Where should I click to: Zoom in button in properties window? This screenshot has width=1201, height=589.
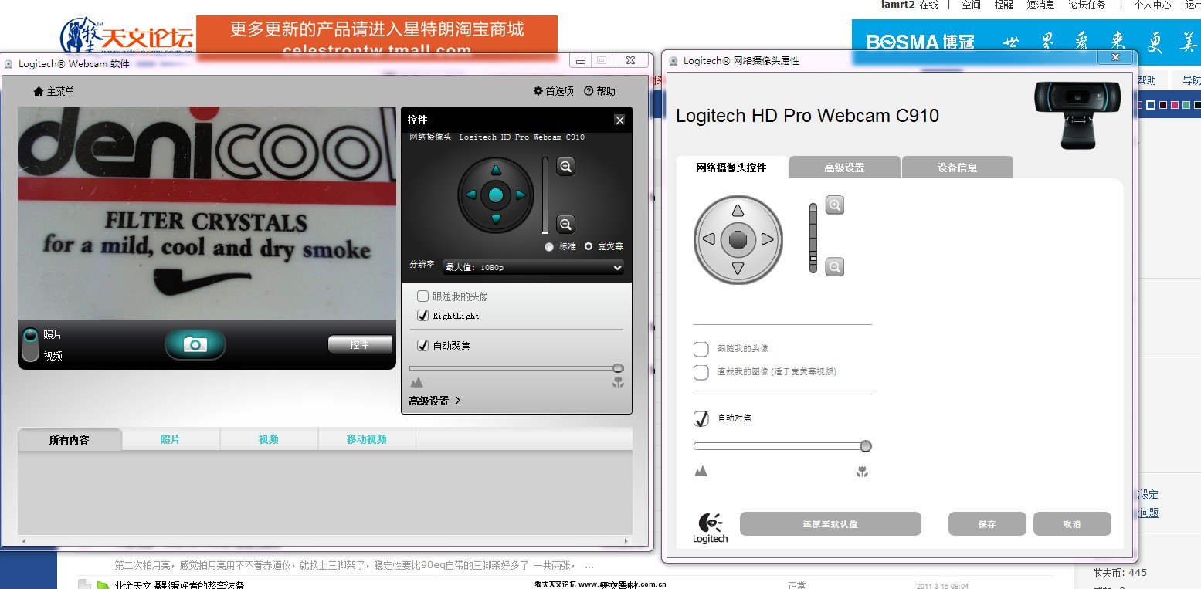835,205
